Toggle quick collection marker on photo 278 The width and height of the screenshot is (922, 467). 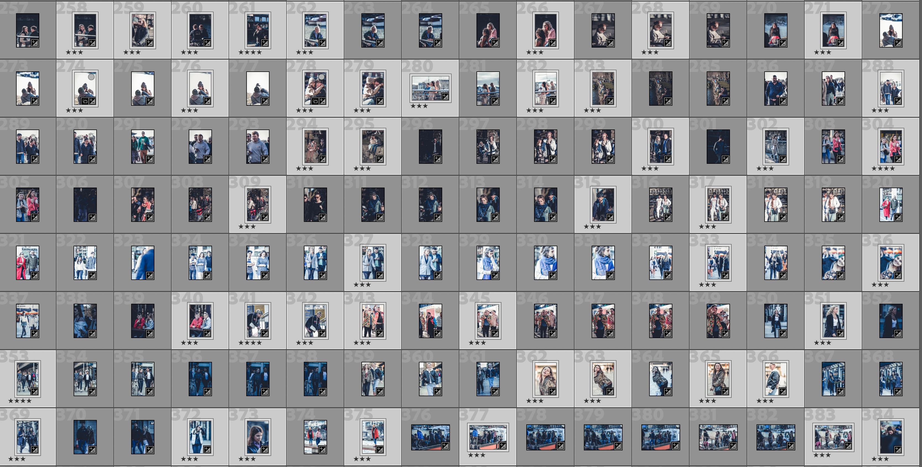[x=322, y=77]
